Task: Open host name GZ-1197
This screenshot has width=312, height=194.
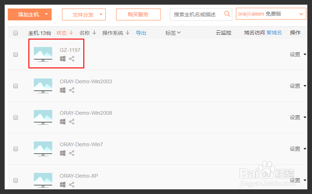Action: (x=70, y=50)
